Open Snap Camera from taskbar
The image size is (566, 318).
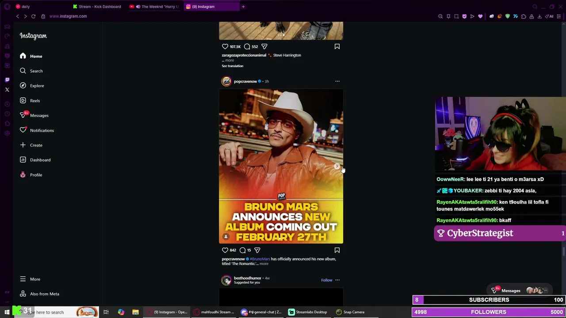click(x=350, y=312)
